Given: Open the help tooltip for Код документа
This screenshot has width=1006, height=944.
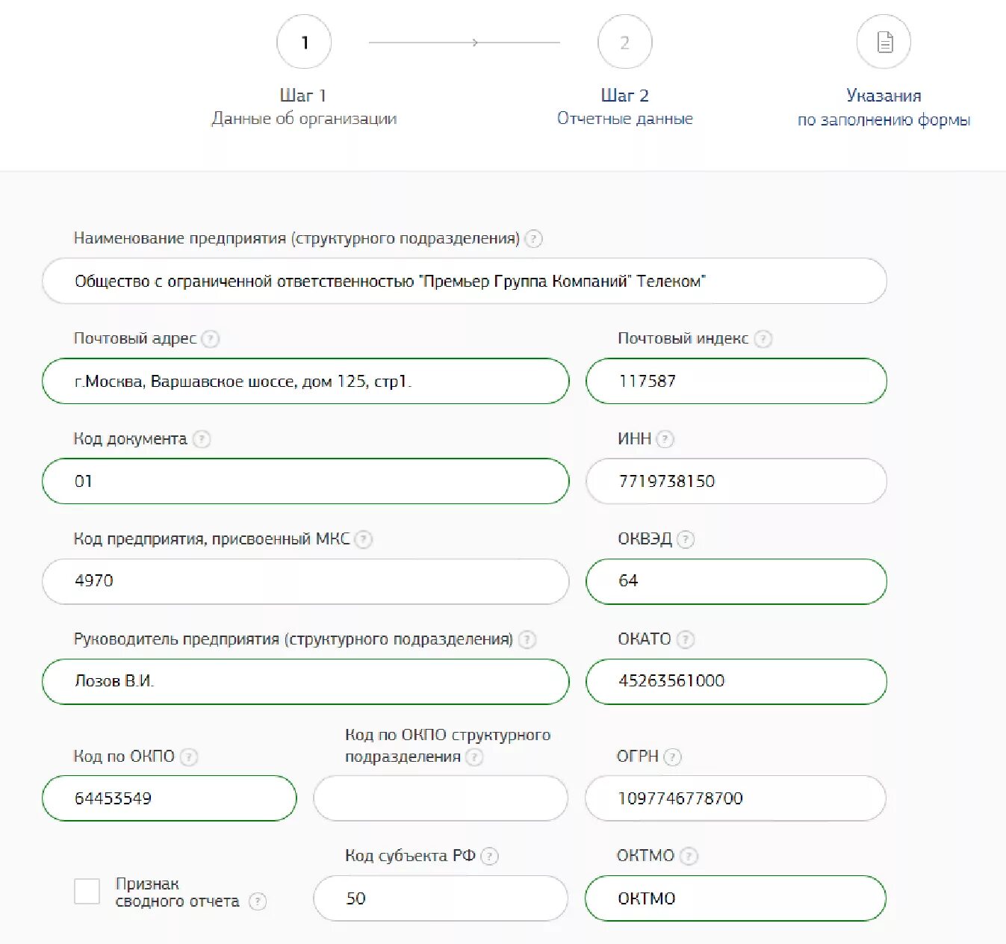Looking at the screenshot, I should 202,439.
